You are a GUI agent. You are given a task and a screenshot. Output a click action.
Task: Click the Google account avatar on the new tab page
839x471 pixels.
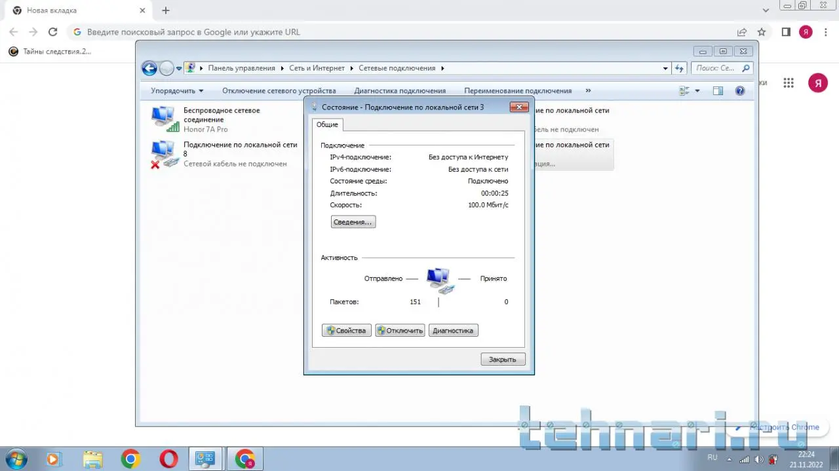(817, 83)
